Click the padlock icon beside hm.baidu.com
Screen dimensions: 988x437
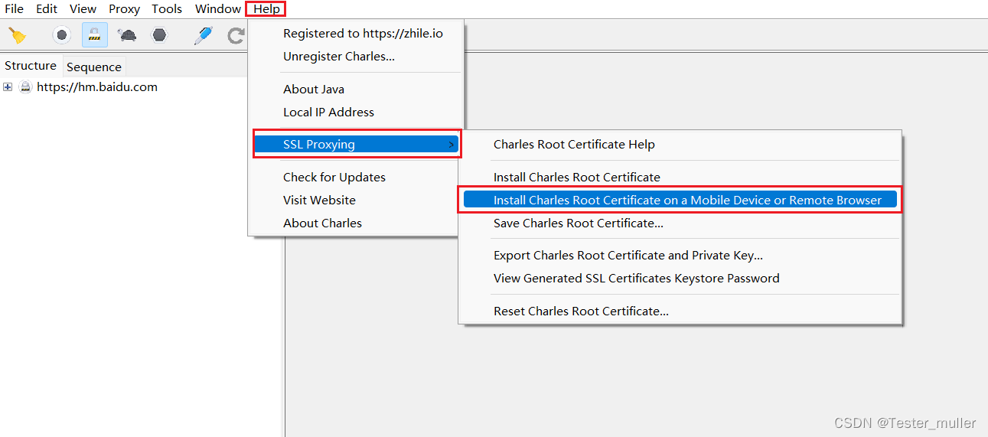pos(24,87)
